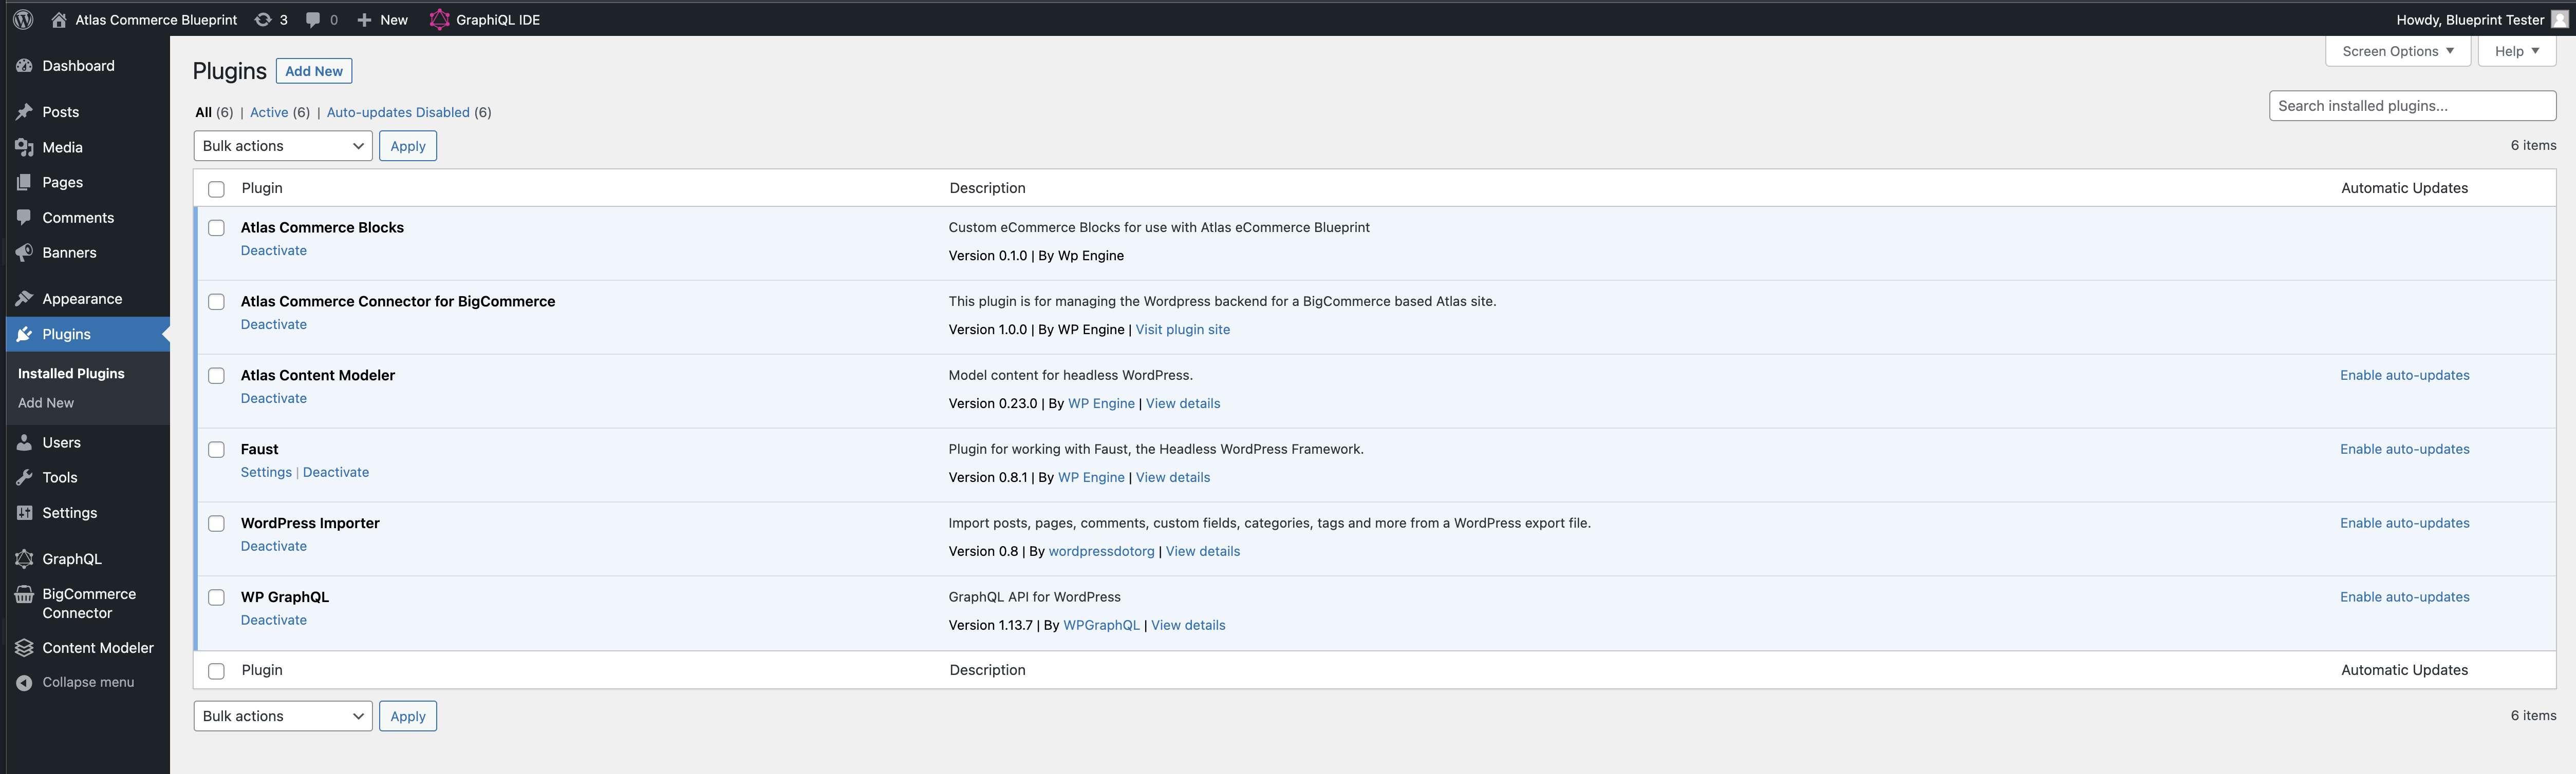Toggle the select-all checkbox in table header
Viewport: 2576px width, 774px height.
tap(216, 189)
